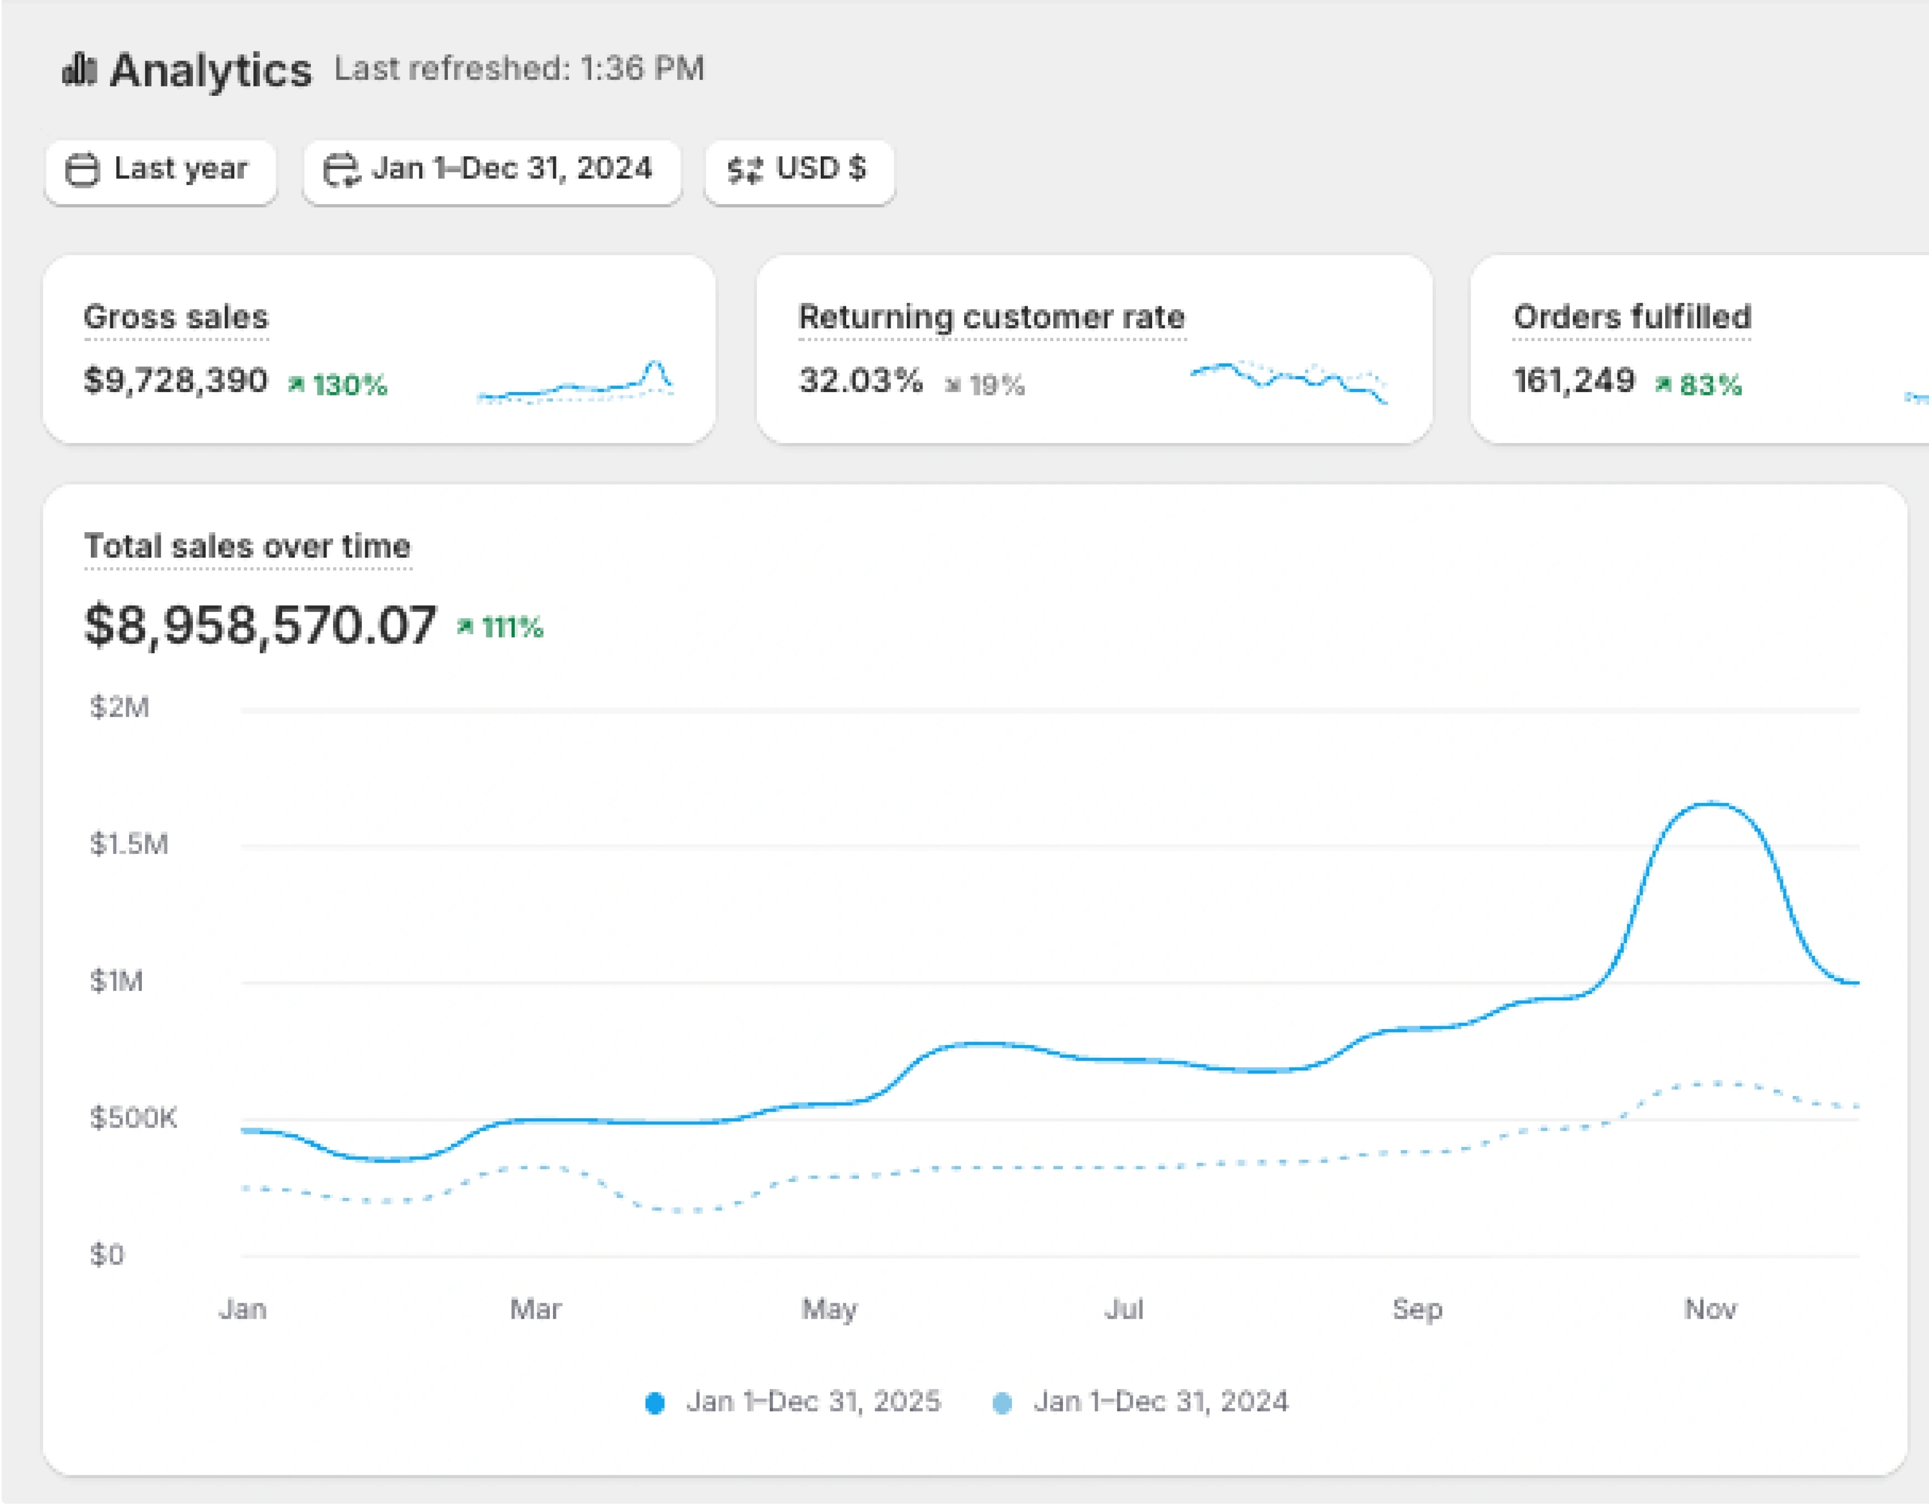Click the calendar icon in Last year
This screenshot has width=1929, height=1507.
click(83, 169)
